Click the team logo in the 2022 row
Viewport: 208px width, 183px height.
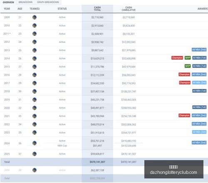[35, 124]
